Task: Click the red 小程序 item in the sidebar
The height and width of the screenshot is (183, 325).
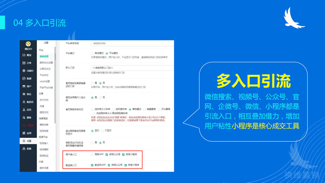Action: click(28, 125)
